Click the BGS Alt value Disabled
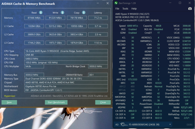The image size is (195, 129). point(159,29)
